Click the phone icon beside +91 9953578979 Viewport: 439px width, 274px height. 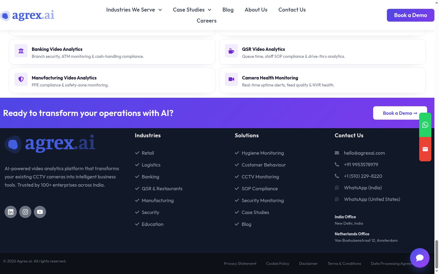tap(337, 164)
